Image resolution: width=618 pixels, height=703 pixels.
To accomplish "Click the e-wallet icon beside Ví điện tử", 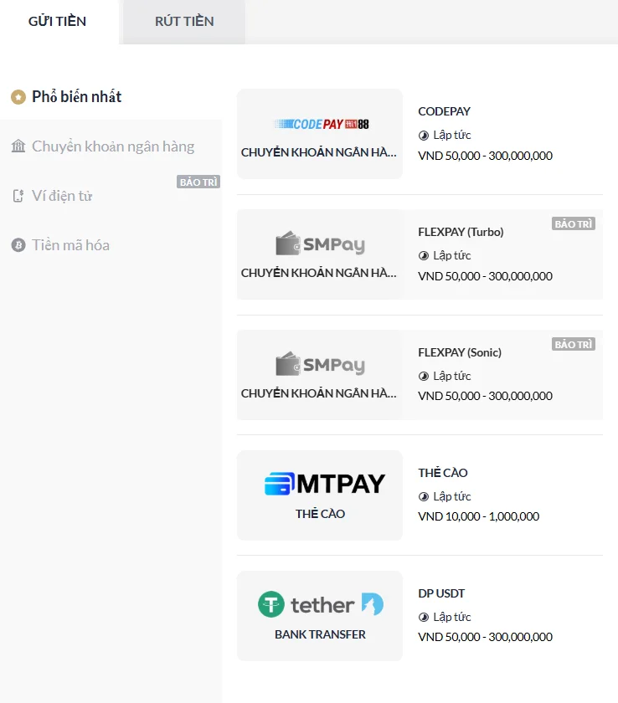I will 18,196.
